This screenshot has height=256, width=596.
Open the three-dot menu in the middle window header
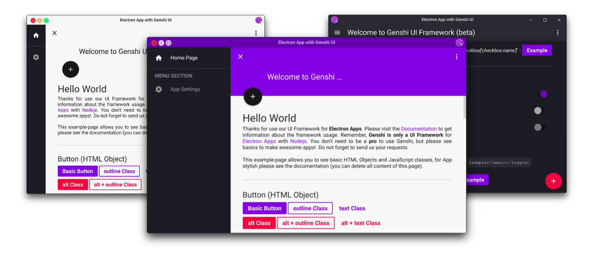click(456, 57)
